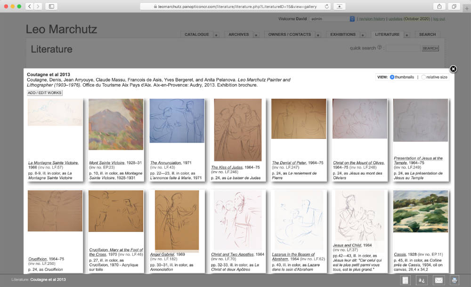Select the thumbnails view radio button

click(x=392, y=77)
